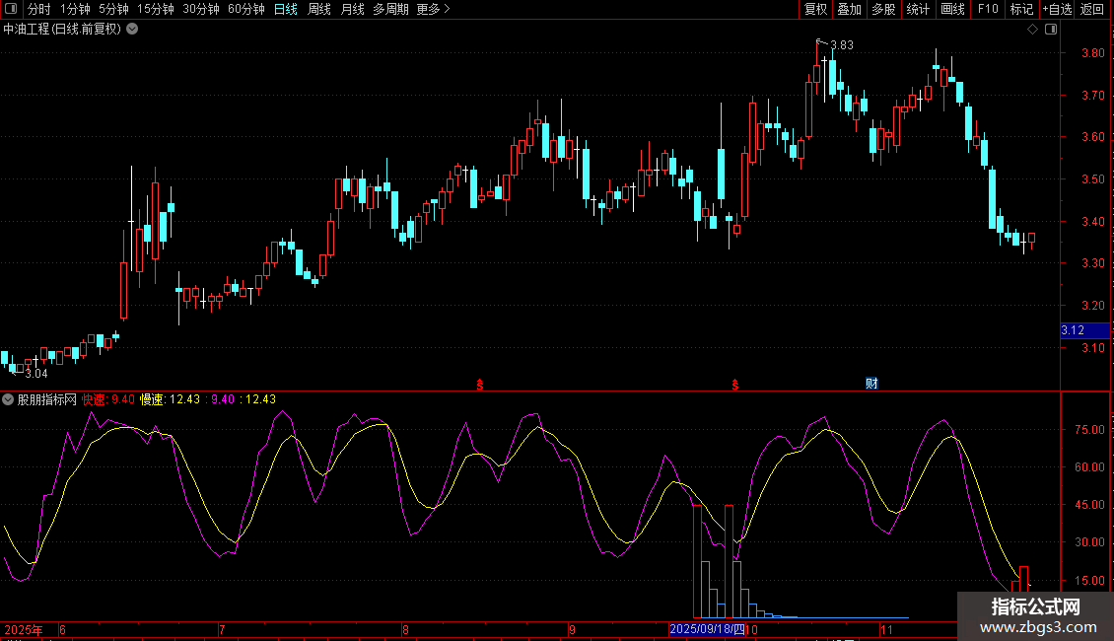1114x641 pixels.
Task: Add stock with +自选 button
Action: point(1057,9)
